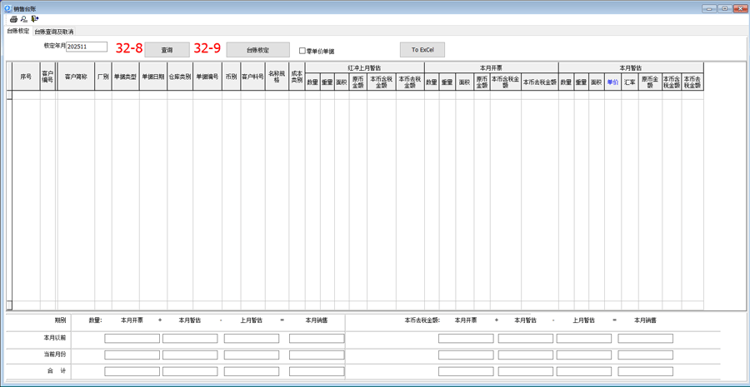The height and width of the screenshot is (387, 750).
Task: Export data with To ExCel button
Action: [422, 50]
